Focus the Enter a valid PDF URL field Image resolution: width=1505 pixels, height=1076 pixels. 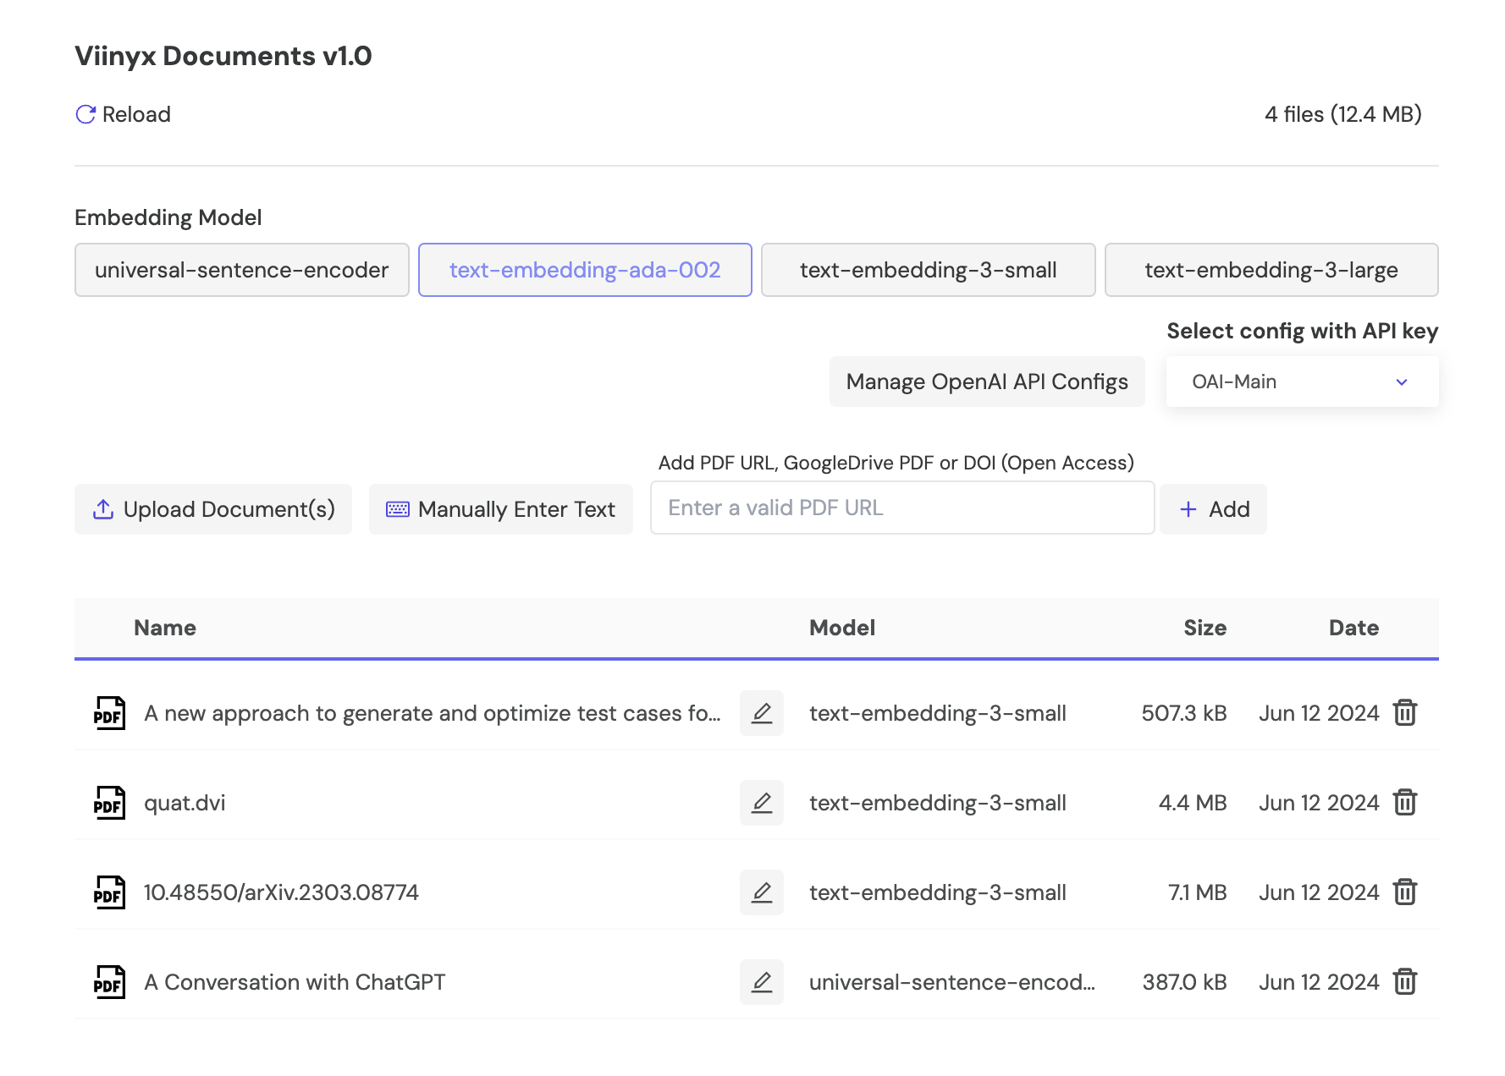901,508
